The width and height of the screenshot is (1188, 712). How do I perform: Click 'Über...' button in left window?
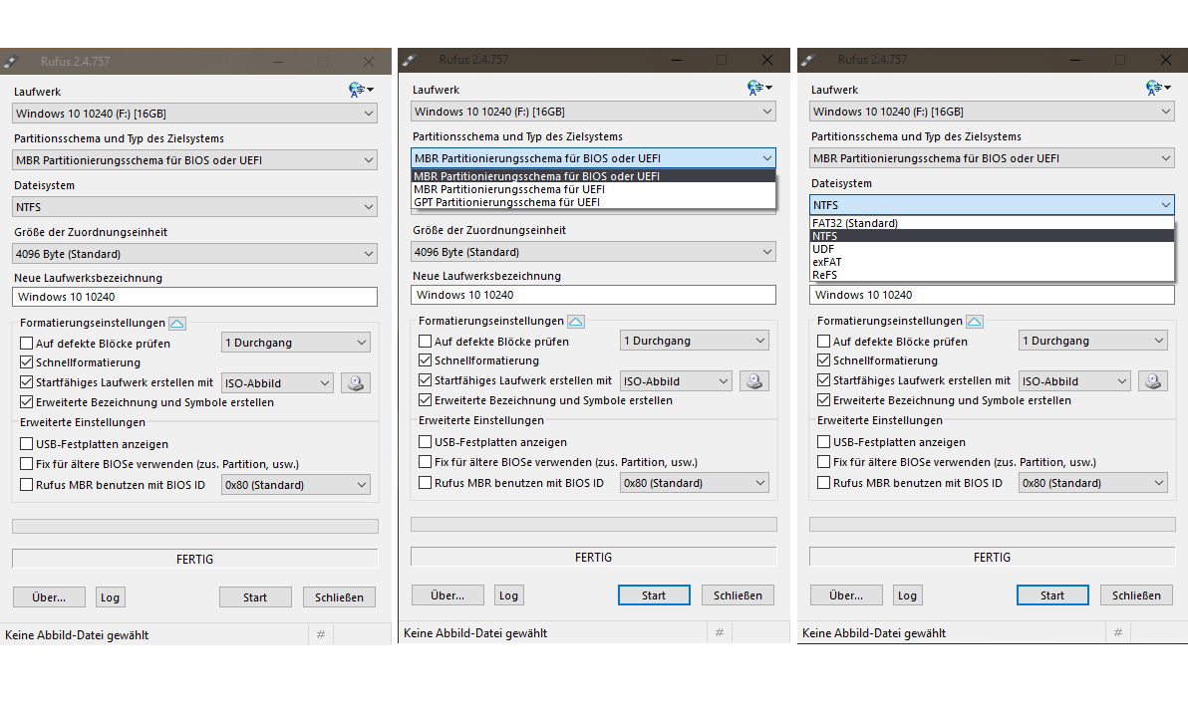tap(49, 597)
